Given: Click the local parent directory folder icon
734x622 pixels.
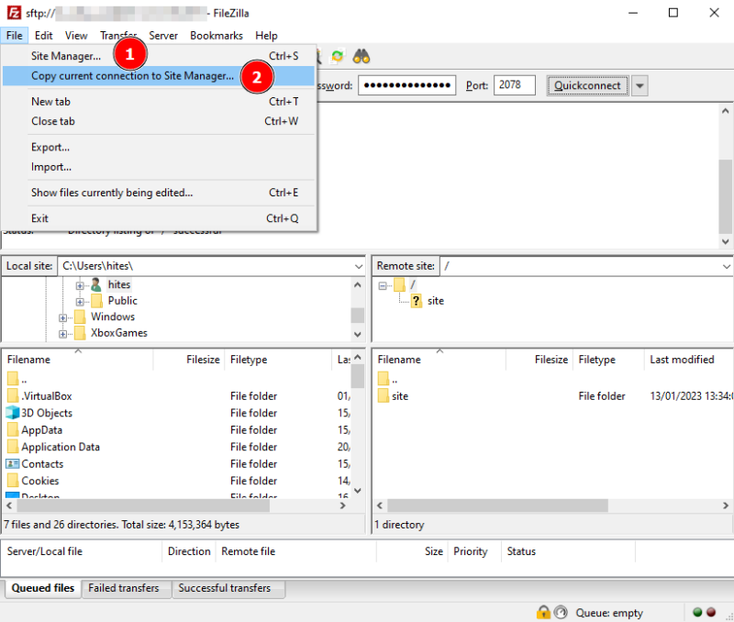Looking at the screenshot, I should click(13, 379).
